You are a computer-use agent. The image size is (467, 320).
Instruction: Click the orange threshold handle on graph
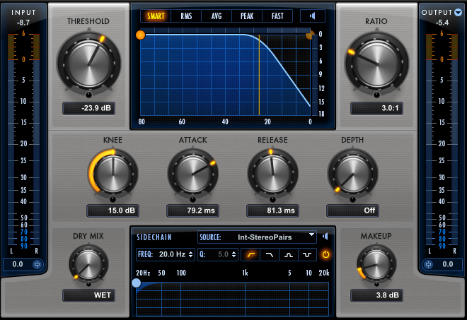pyautogui.click(x=140, y=35)
